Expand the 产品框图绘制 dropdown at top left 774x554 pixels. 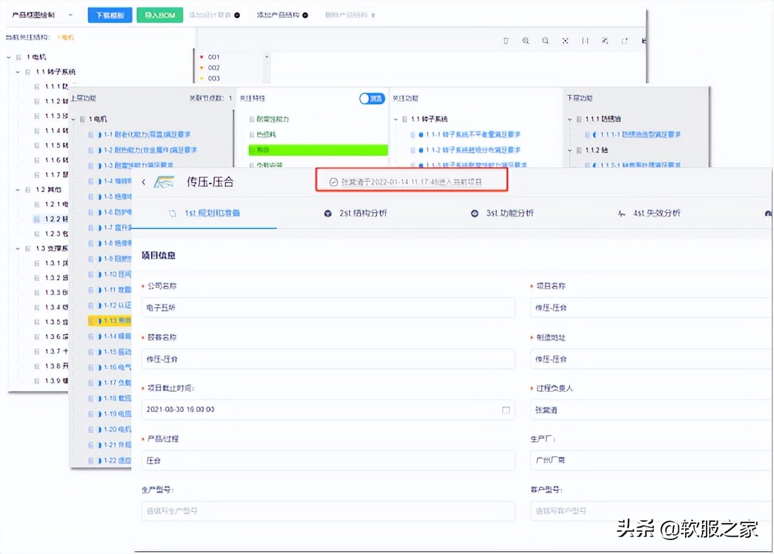[x=69, y=15]
